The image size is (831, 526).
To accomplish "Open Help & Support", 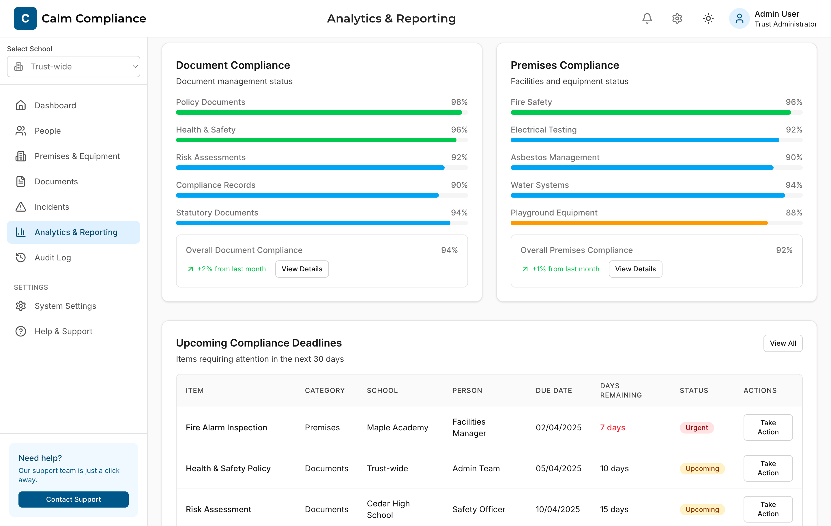I will [74, 331].
